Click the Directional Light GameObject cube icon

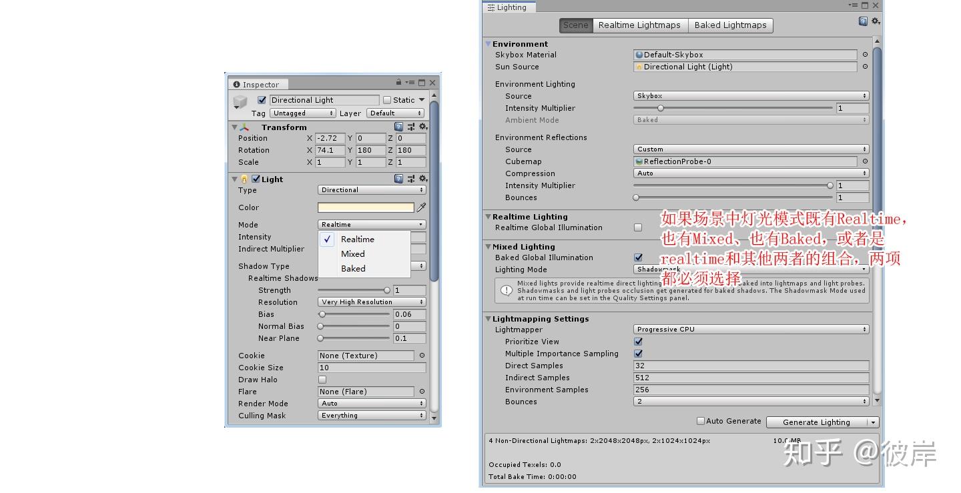(240, 102)
